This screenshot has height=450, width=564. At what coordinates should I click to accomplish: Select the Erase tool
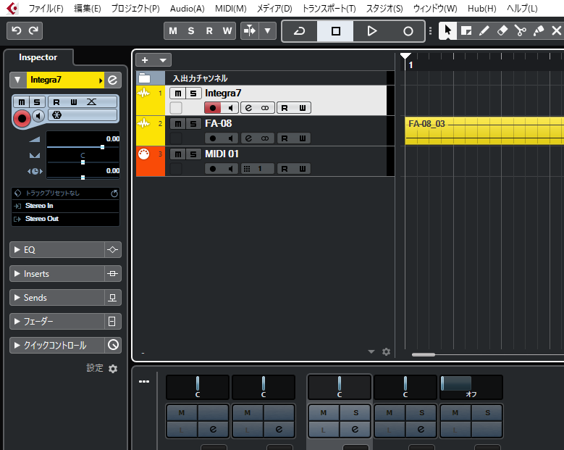click(502, 30)
